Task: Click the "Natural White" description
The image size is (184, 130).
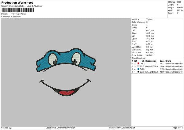Action: pos(151,66)
